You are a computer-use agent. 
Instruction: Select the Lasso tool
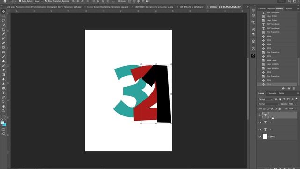(3, 20)
